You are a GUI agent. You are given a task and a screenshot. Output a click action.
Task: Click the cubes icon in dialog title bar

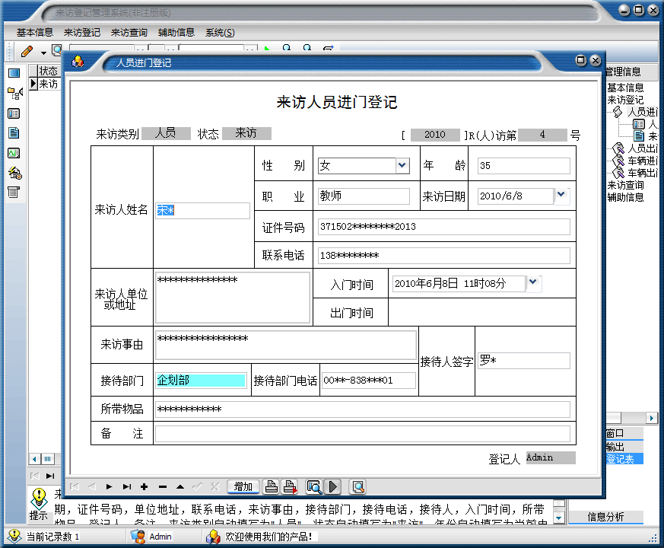coord(78,62)
